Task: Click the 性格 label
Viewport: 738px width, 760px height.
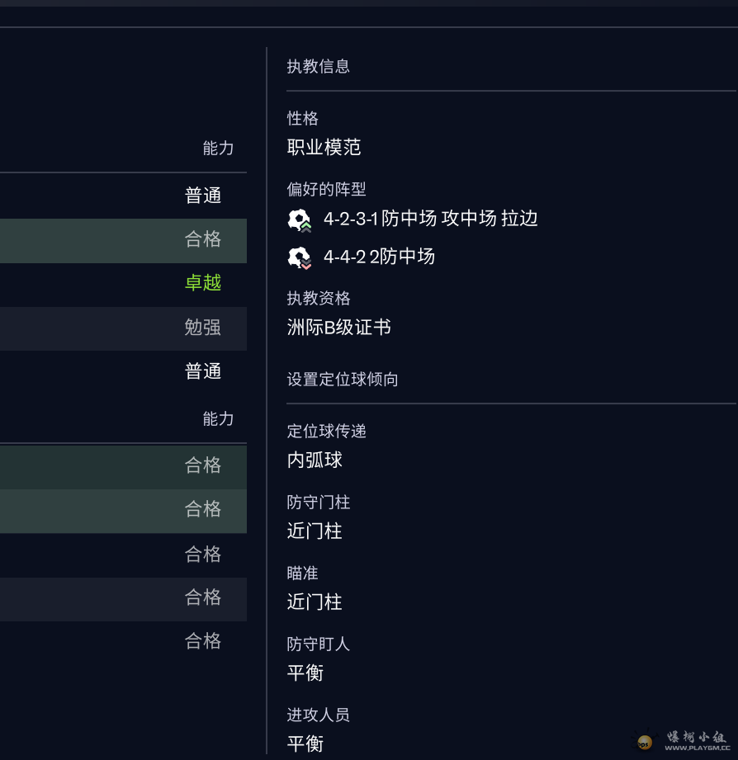Action: 302,119
